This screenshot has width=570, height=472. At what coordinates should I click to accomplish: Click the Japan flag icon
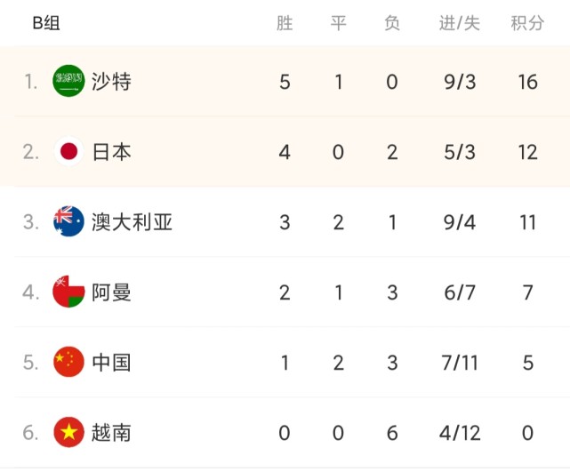(x=68, y=152)
